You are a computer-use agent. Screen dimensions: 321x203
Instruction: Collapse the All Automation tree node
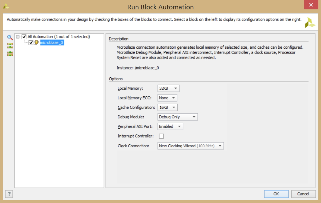(18, 37)
